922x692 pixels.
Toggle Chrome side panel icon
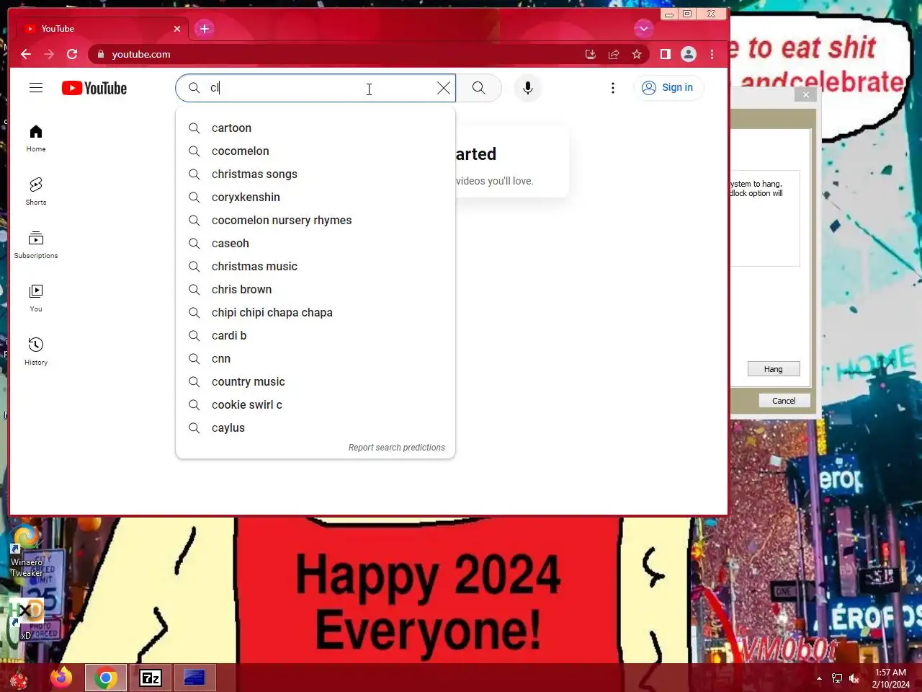[666, 54]
